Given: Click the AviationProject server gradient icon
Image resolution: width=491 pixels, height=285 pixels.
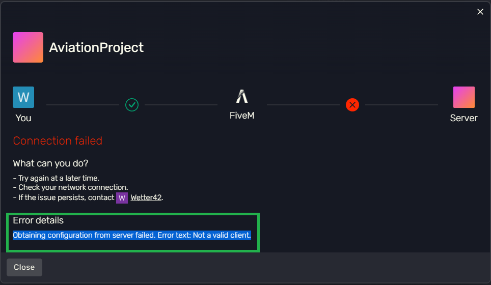Looking at the screenshot, I should (28, 47).
